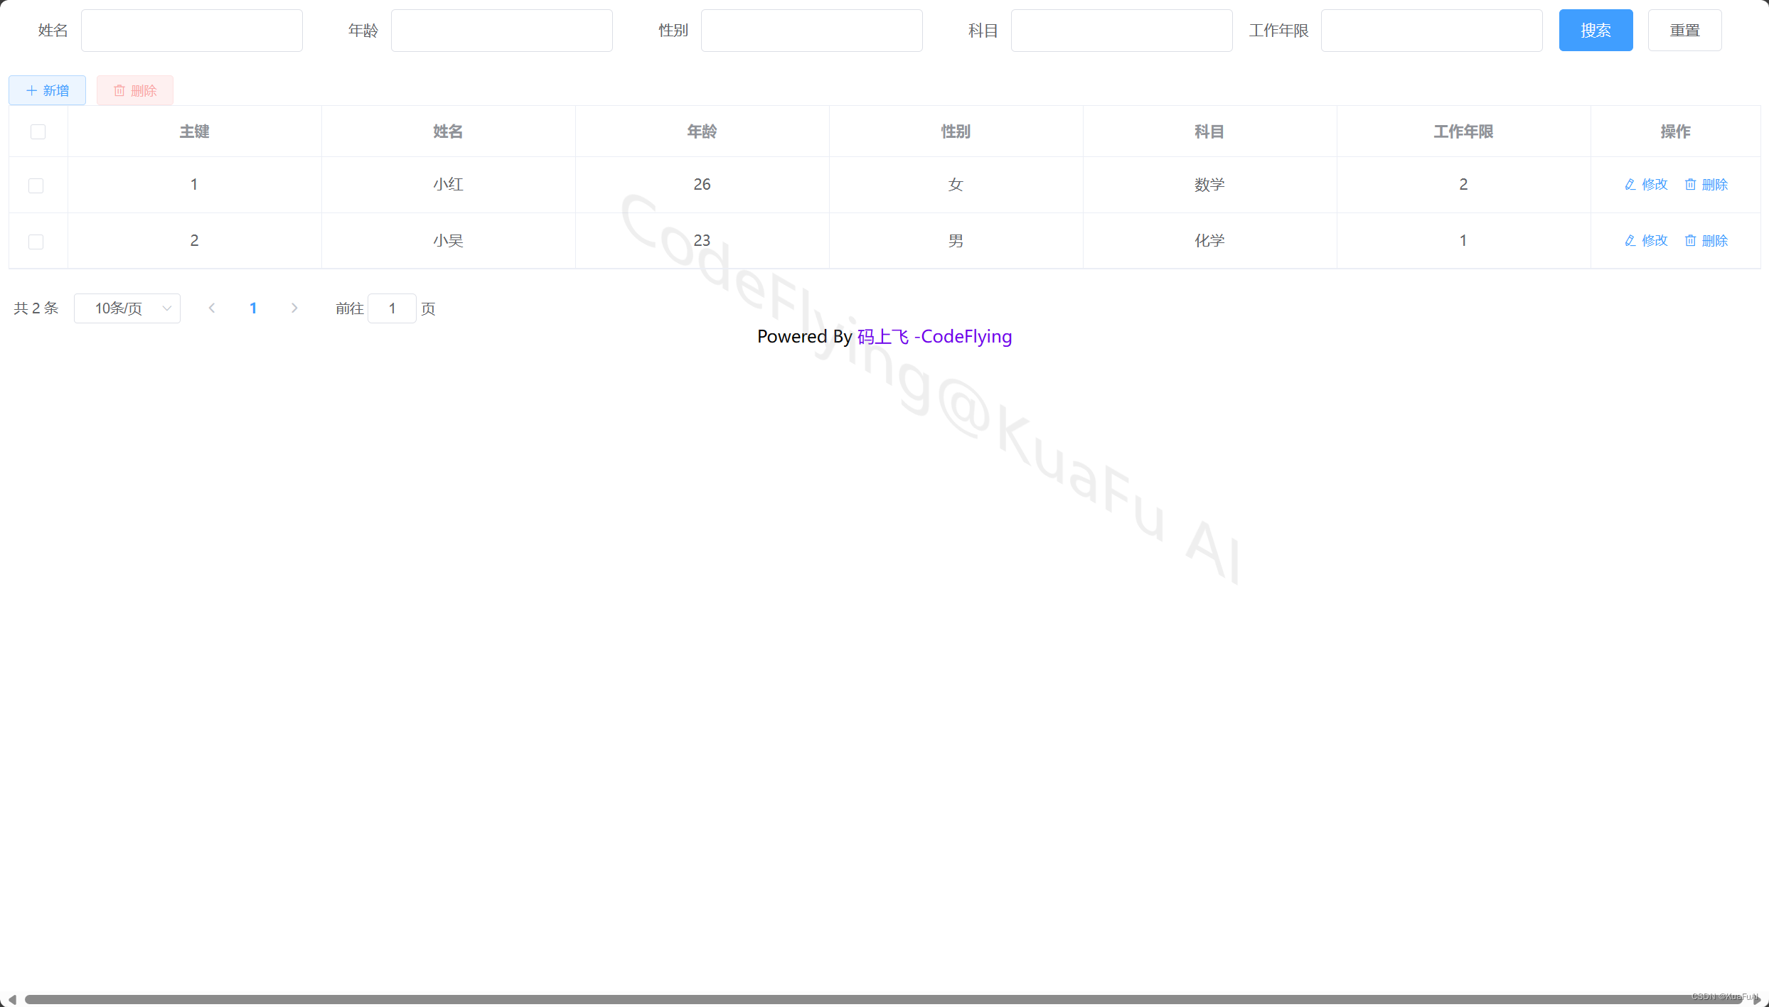Click 修改 edit icon for 小吴 row

(x=1630, y=241)
